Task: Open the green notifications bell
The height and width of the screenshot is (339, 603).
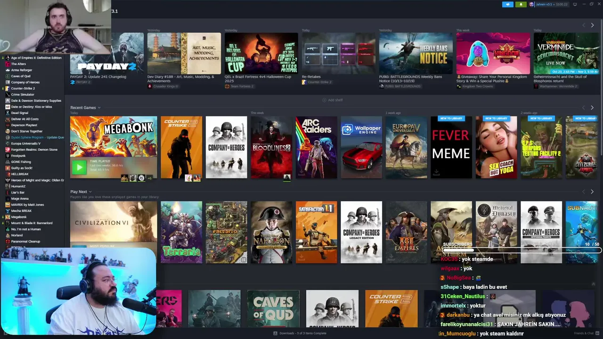Action: click(x=521, y=4)
